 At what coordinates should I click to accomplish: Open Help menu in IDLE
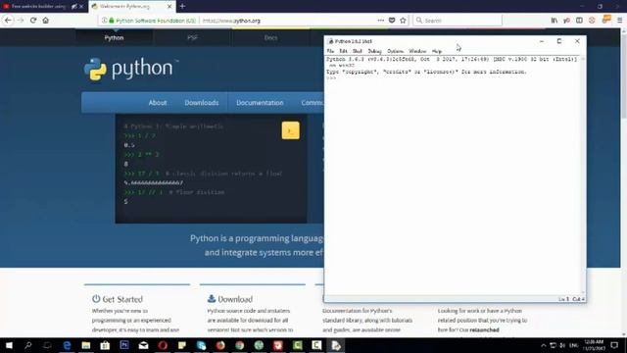[437, 51]
